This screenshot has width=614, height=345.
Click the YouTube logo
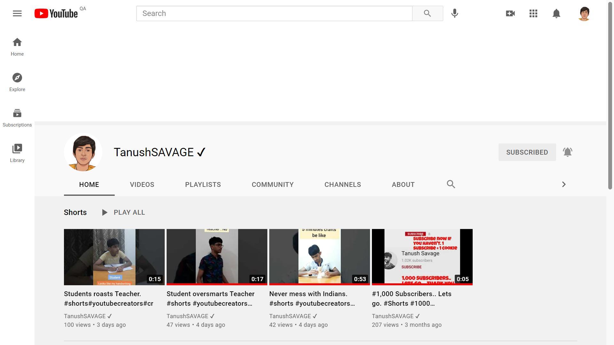pyautogui.click(x=56, y=13)
